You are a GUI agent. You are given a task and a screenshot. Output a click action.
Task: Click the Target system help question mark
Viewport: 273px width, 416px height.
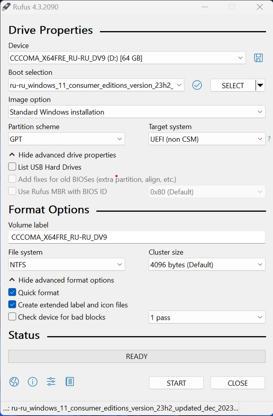[269, 139]
